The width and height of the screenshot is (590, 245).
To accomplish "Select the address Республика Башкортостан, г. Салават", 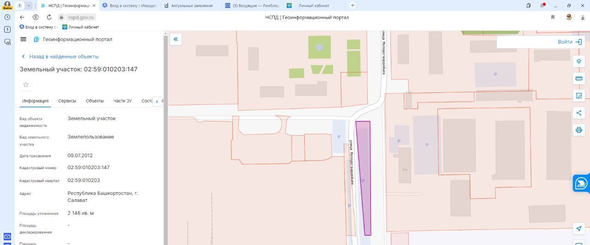I will tap(103, 197).
